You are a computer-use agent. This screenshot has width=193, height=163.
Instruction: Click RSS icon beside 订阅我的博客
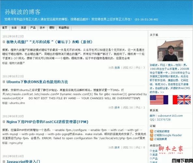tap(152, 131)
